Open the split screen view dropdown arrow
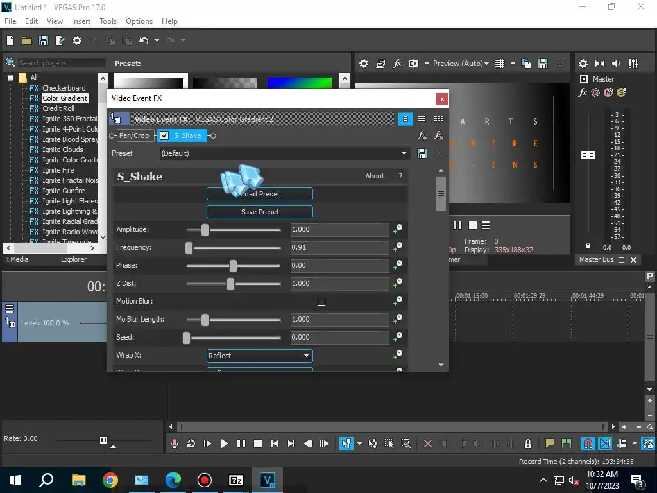657x493 pixels. (427, 64)
